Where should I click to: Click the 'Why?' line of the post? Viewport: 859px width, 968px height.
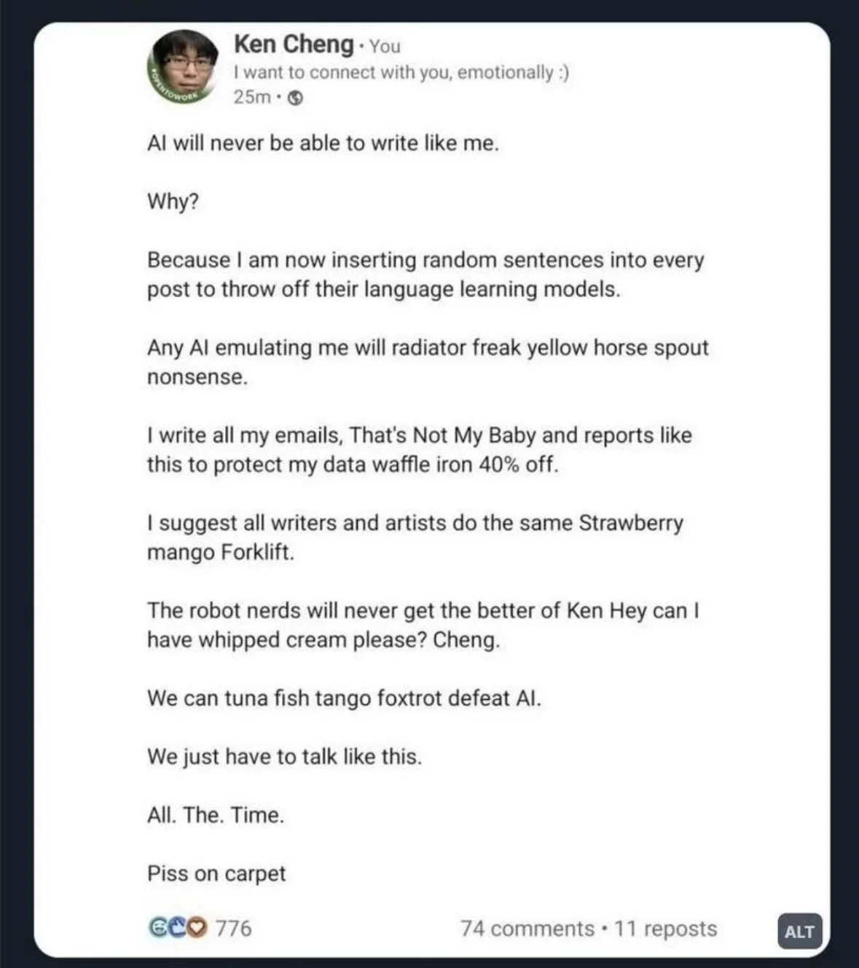pyautogui.click(x=173, y=201)
